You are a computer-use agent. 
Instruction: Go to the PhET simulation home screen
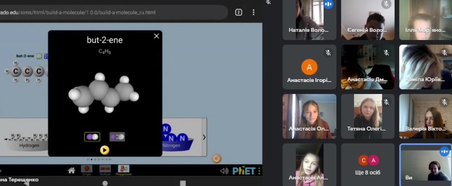pyautogui.click(x=71, y=170)
